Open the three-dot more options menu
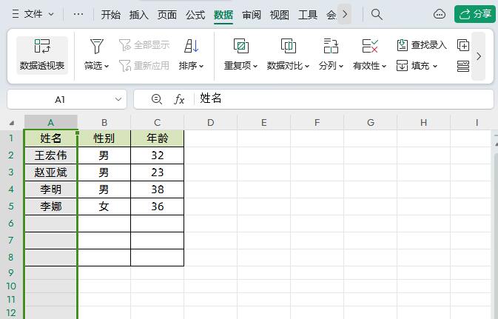This screenshot has width=498, height=319. click(78, 14)
